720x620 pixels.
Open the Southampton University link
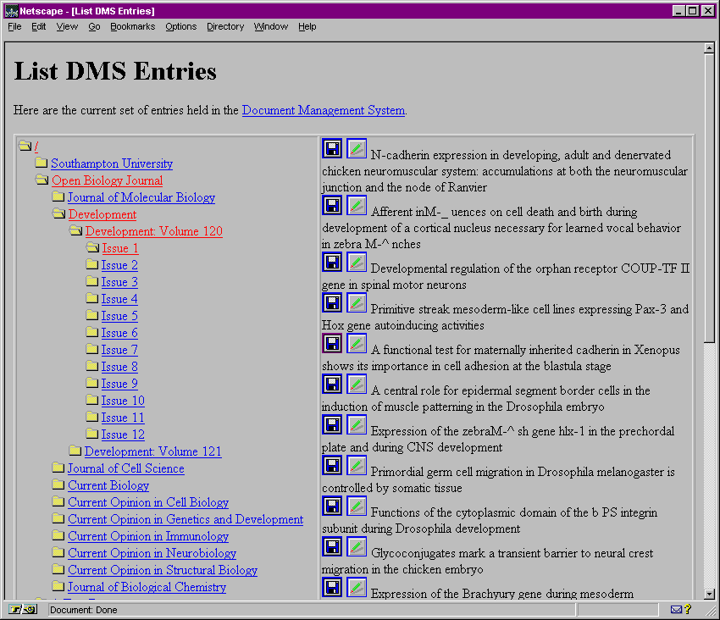111,163
